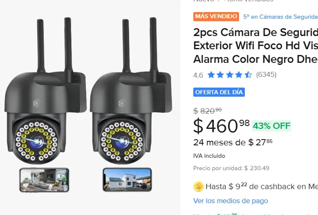Select the first blue rating star
Image resolution: width=318 pixels, height=215 pixels.
(211, 75)
